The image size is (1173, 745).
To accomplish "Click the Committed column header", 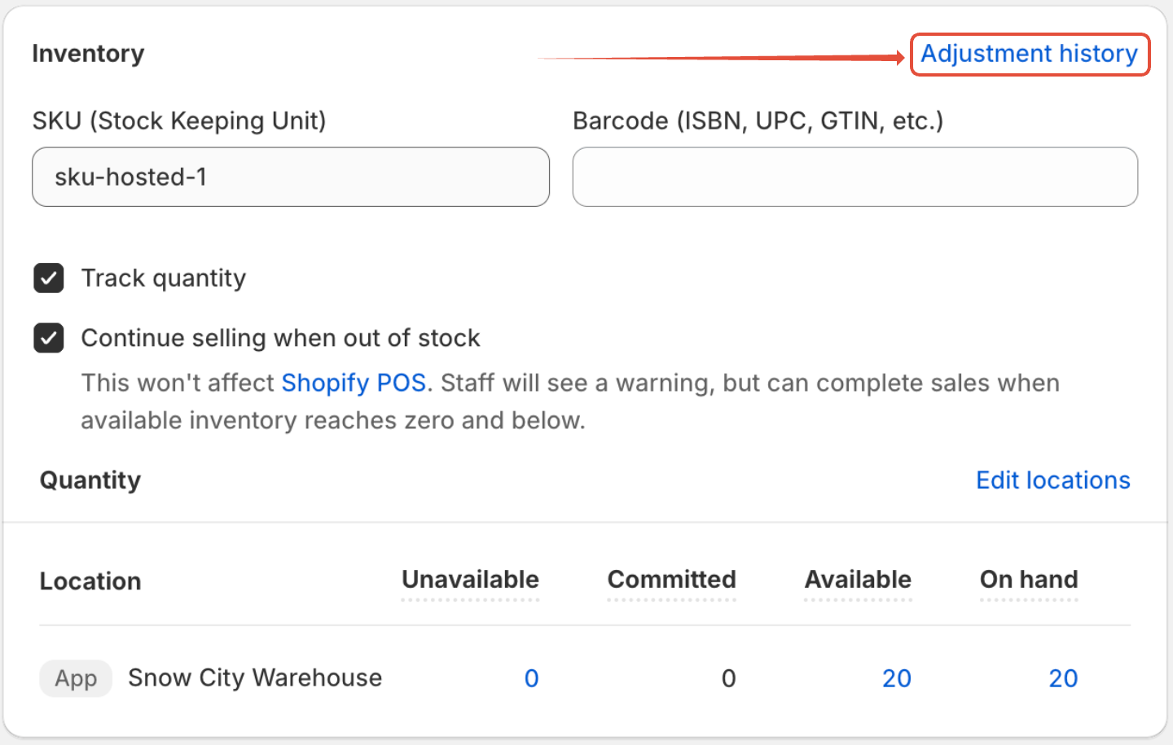I will tap(671, 580).
